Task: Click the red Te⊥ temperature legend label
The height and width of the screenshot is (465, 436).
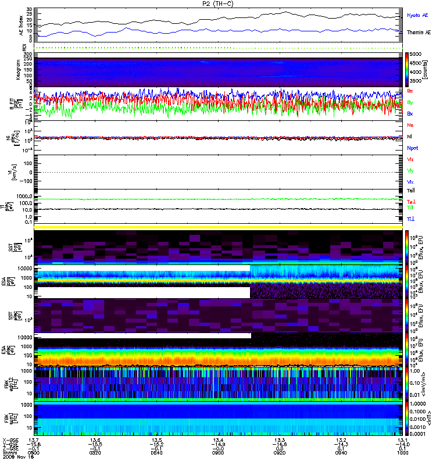Action: 411,202
